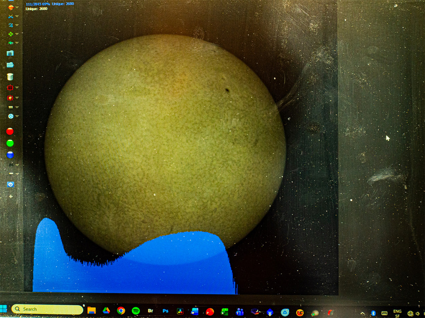Click the trash bin icon in the left toolbar

(x=10, y=77)
